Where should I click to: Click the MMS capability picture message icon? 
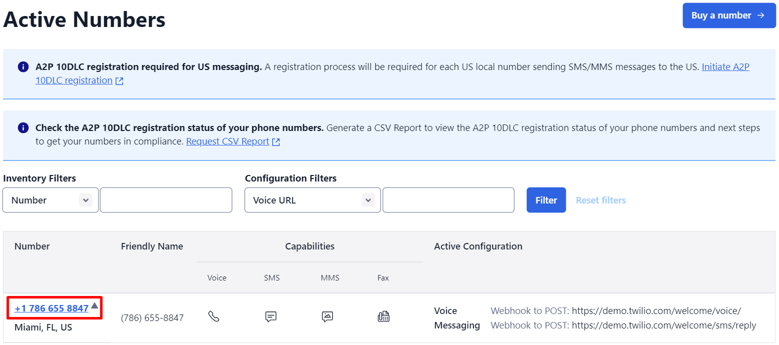point(327,316)
